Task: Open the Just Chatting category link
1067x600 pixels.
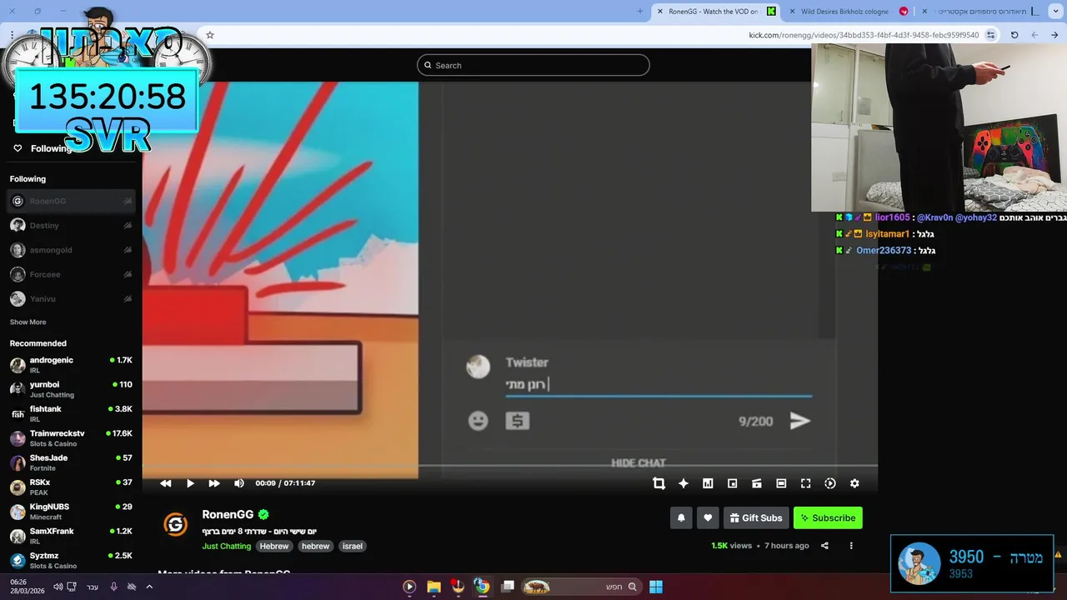Action: coord(226,547)
